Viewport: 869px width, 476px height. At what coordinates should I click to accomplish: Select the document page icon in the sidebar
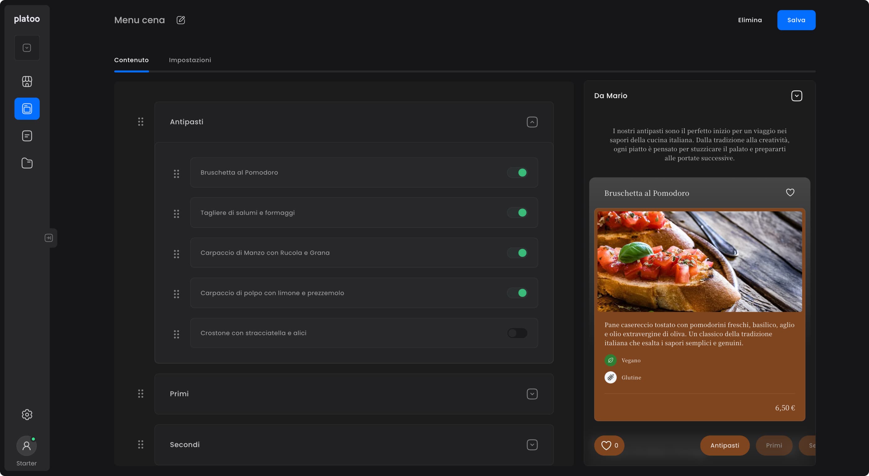coord(27,136)
